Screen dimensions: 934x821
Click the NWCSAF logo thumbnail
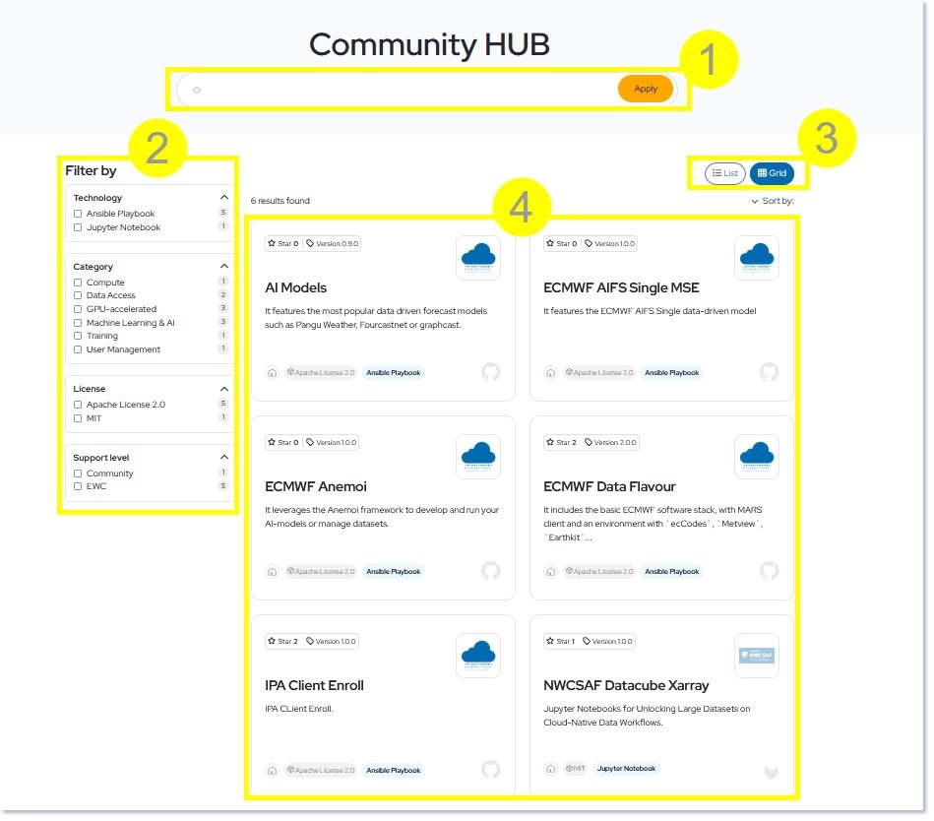pos(758,656)
